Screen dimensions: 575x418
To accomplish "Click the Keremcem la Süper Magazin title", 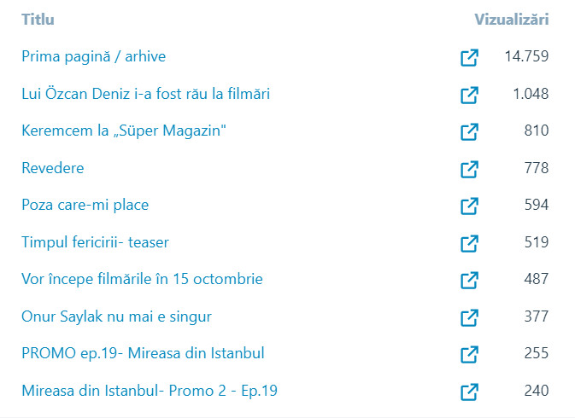I will (x=124, y=131).
